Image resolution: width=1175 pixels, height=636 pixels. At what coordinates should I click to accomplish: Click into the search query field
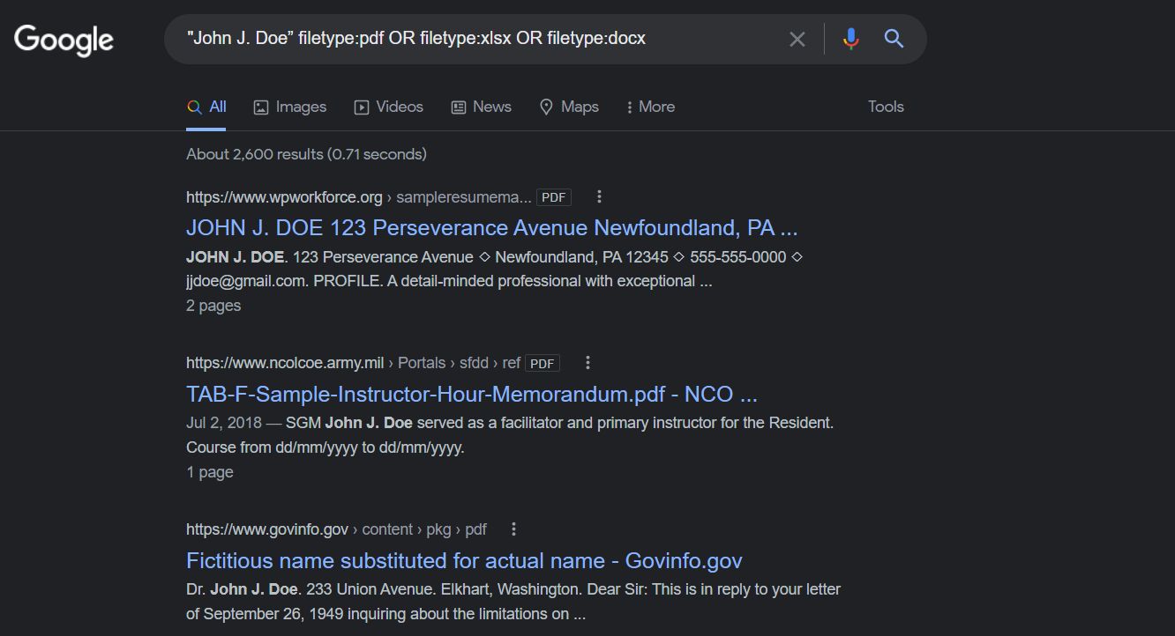(x=476, y=39)
